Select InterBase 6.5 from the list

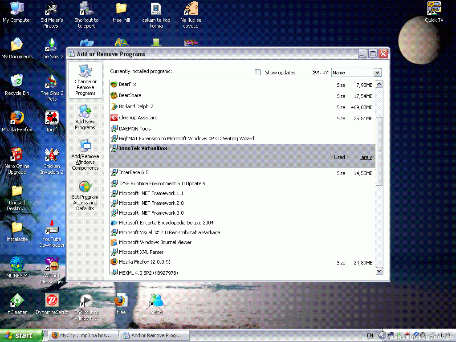[x=134, y=172]
